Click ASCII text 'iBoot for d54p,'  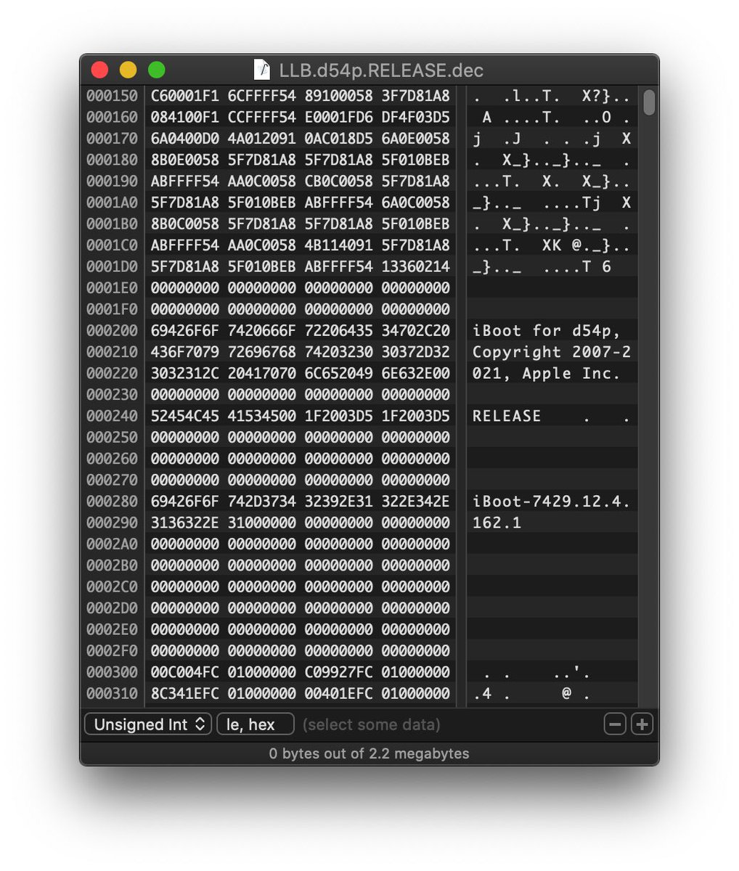point(547,331)
